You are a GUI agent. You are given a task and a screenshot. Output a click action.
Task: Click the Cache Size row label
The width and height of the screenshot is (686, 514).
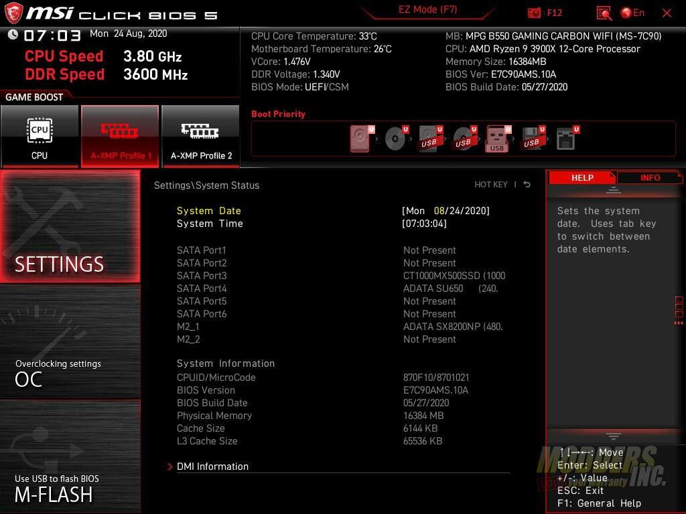(201, 428)
